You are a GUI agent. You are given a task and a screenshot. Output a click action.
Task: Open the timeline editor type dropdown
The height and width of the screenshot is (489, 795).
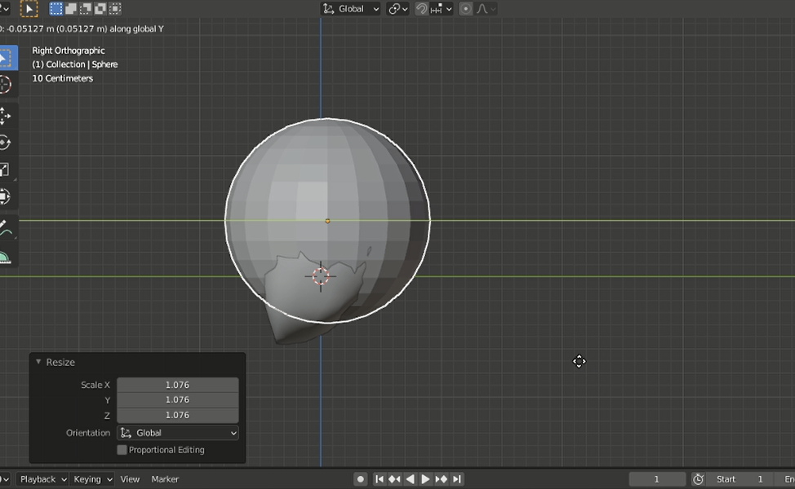(x=5, y=479)
